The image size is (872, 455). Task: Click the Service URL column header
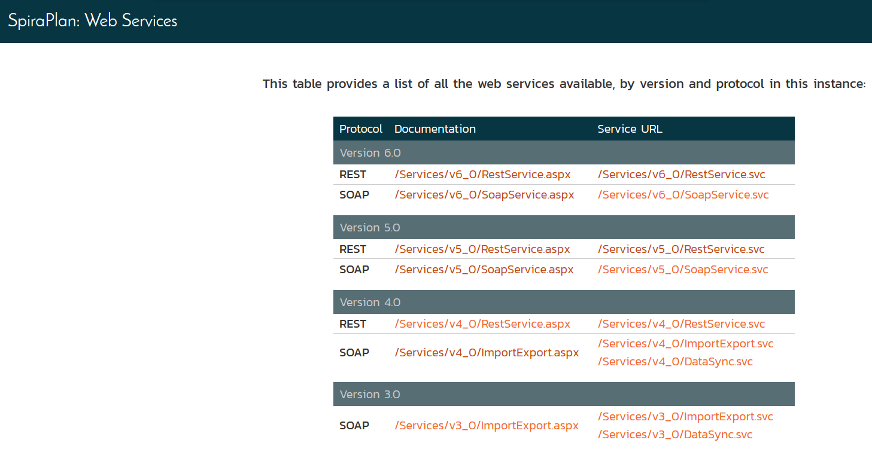tap(630, 129)
